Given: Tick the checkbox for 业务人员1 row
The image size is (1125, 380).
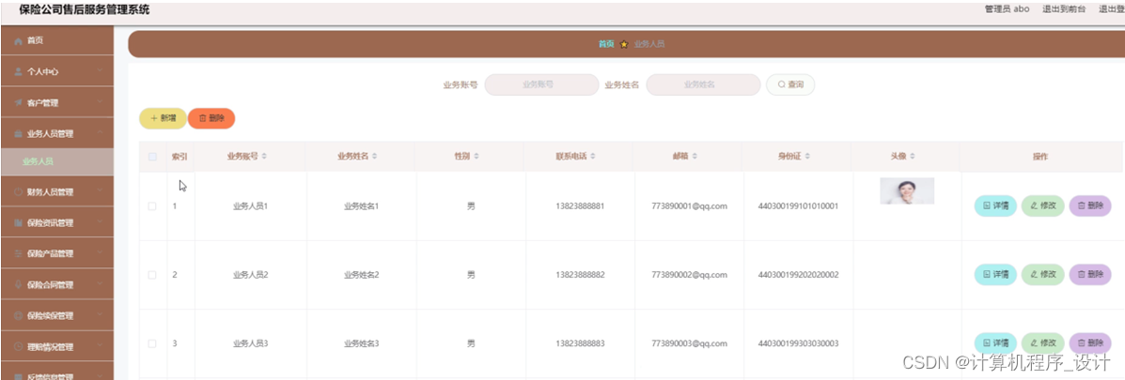Looking at the screenshot, I should coord(152,206).
